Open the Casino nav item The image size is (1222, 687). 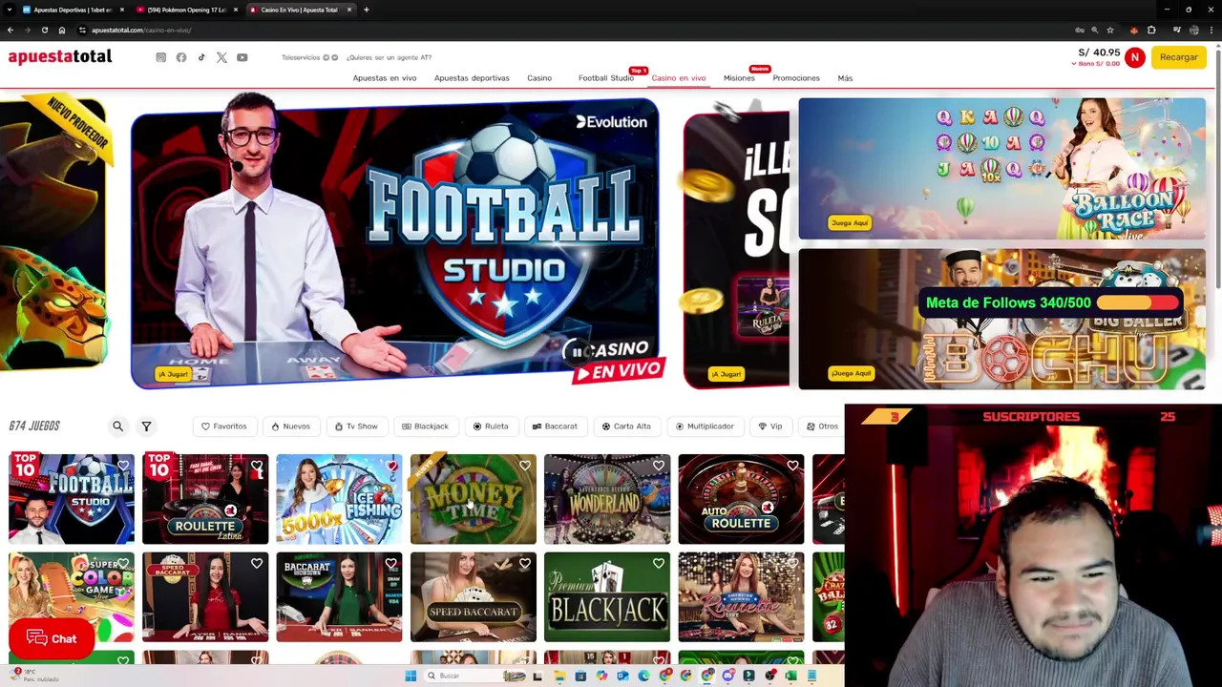point(539,78)
